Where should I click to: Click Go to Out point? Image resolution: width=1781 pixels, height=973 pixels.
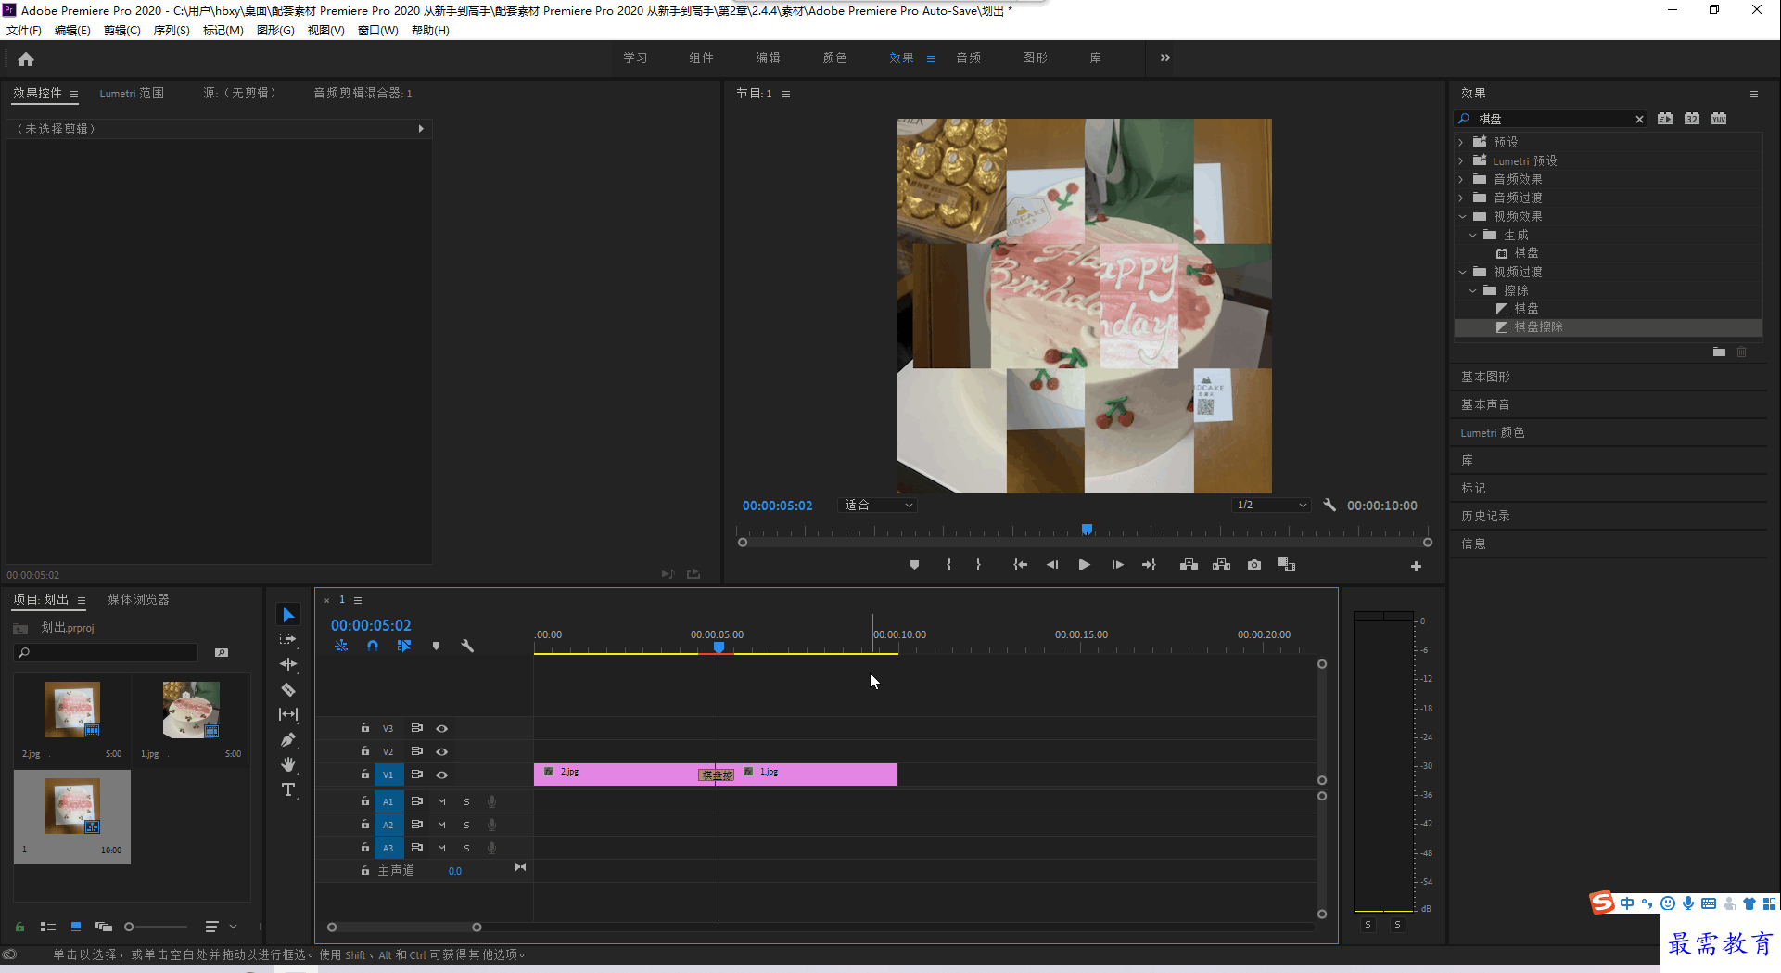(1149, 565)
